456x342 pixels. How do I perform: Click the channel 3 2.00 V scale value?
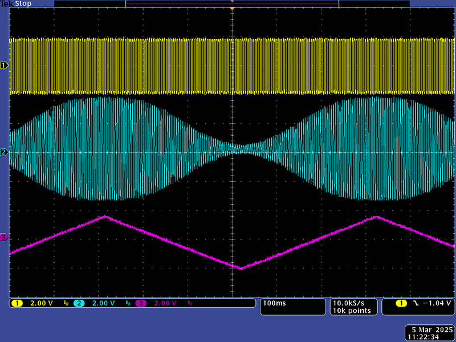coord(165,303)
